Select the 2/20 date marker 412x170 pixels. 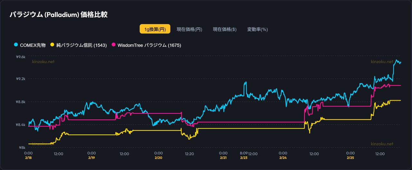(158, 158)
